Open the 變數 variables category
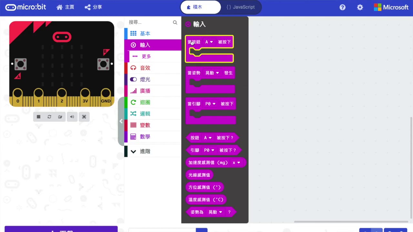Image resolution: width=413 pixels, height=232 pixels. [x=153, y=125]
